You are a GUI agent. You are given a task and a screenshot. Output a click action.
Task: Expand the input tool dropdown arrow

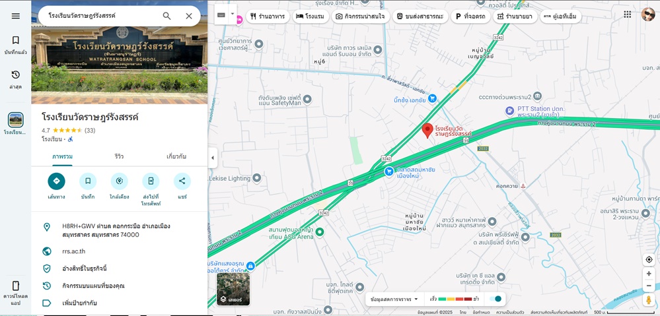(x=233, y=13)
